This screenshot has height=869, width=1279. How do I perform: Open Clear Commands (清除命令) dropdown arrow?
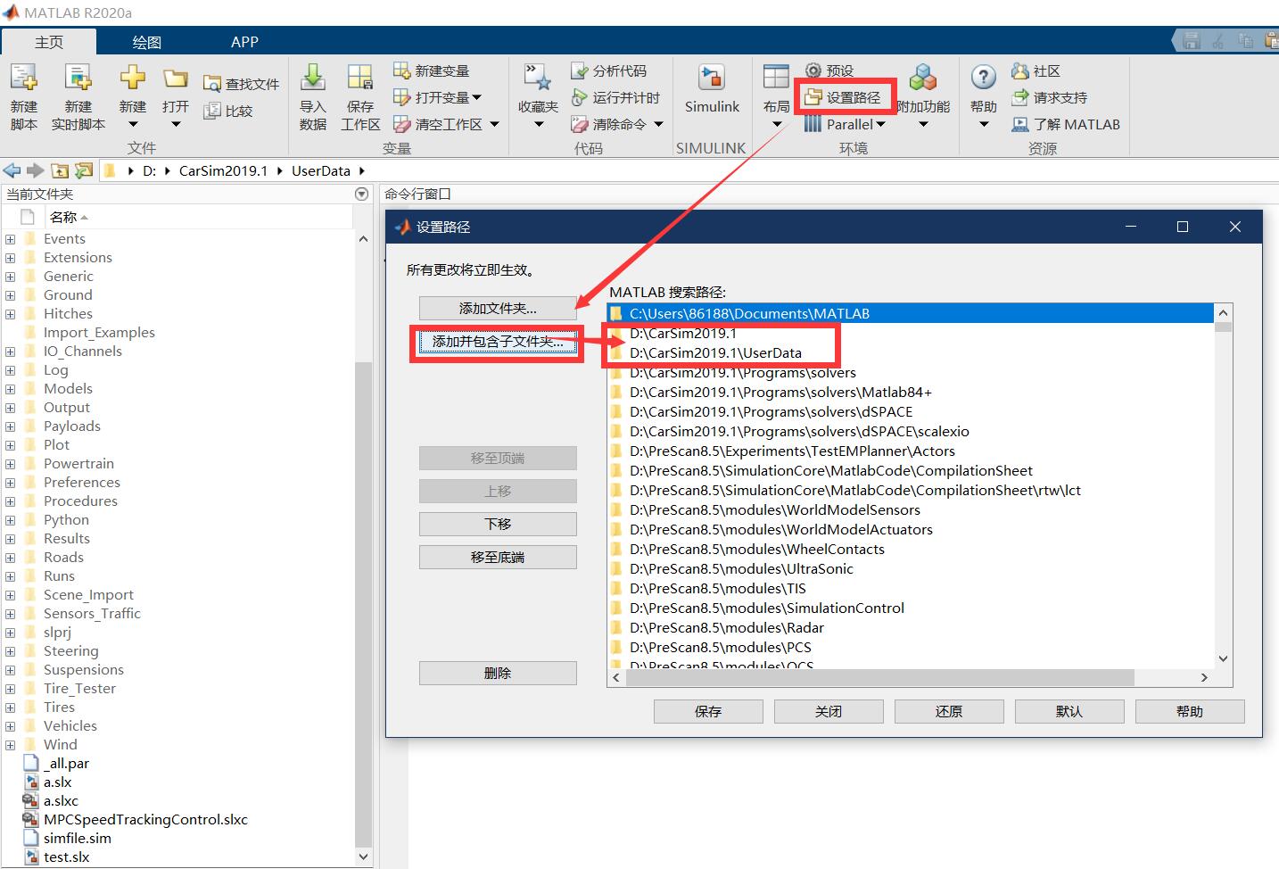point(658,125)
